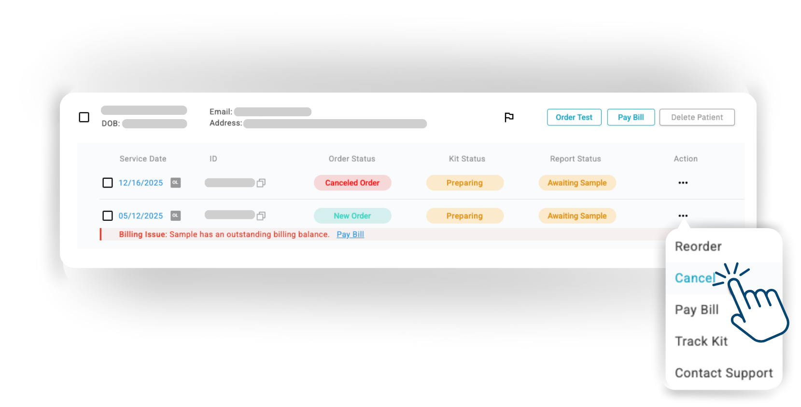Copy the ID of the 12/16/2025 order
Screen dimensions: 801x407
coord(261,183)
